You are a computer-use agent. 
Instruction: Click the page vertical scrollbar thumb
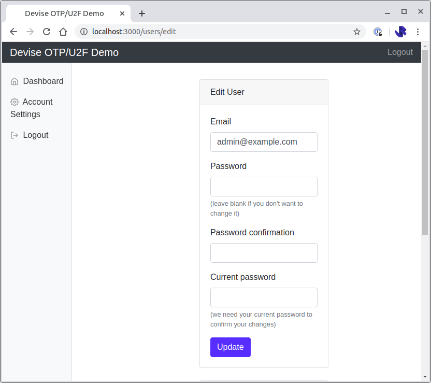[x=425, y=142]
